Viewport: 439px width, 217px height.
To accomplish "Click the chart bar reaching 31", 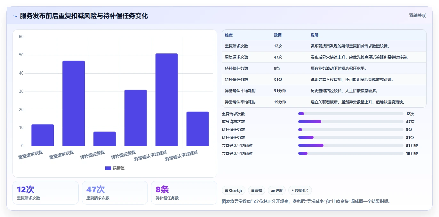I will [x=135, y=118].
